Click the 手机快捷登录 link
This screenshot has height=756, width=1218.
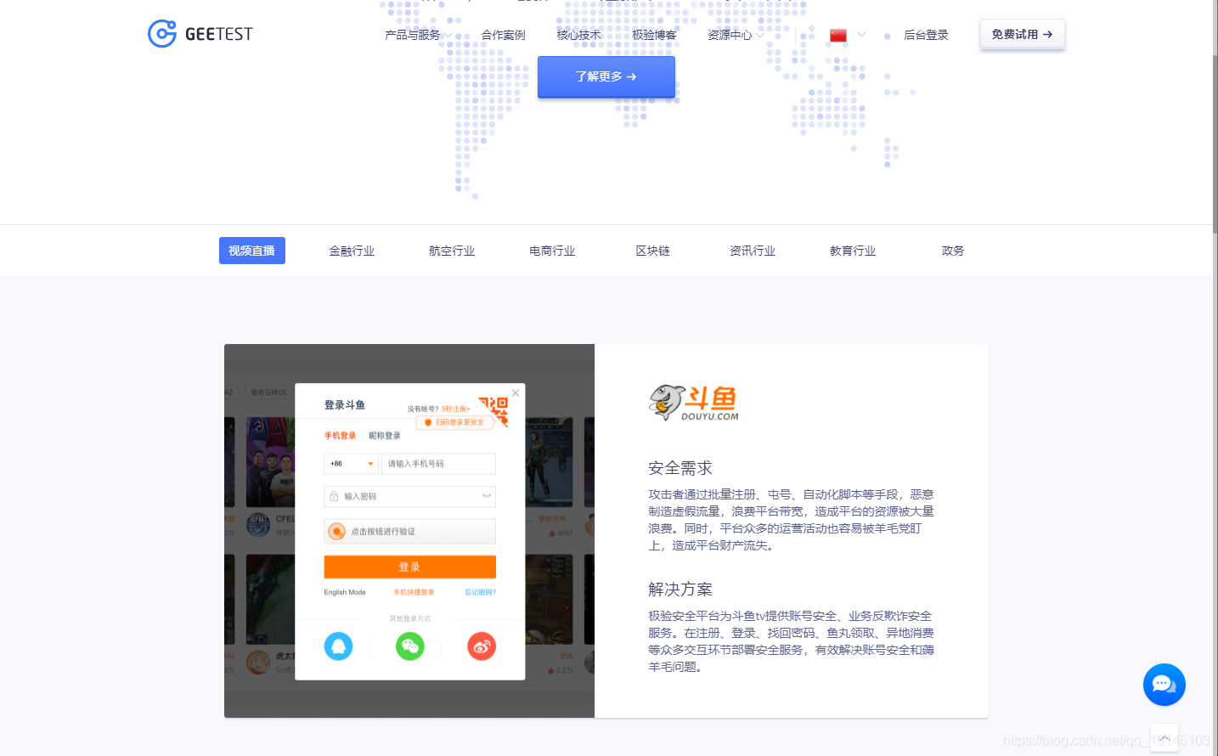414,592
